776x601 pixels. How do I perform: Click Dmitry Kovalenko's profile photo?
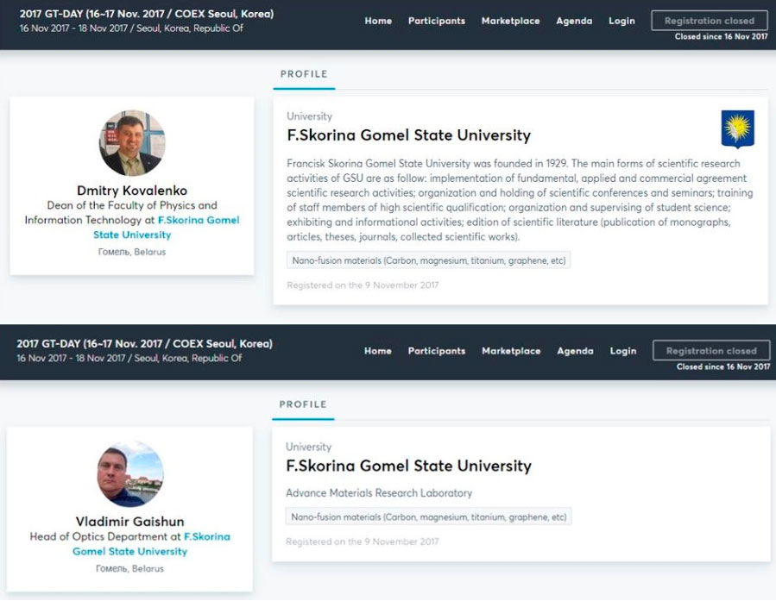pyautogui.click(x=132, y=143)
